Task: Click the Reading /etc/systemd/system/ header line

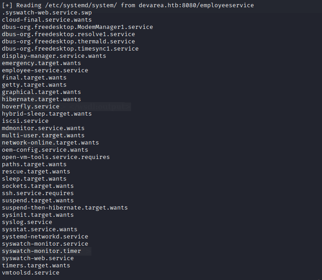Action: 128,5
